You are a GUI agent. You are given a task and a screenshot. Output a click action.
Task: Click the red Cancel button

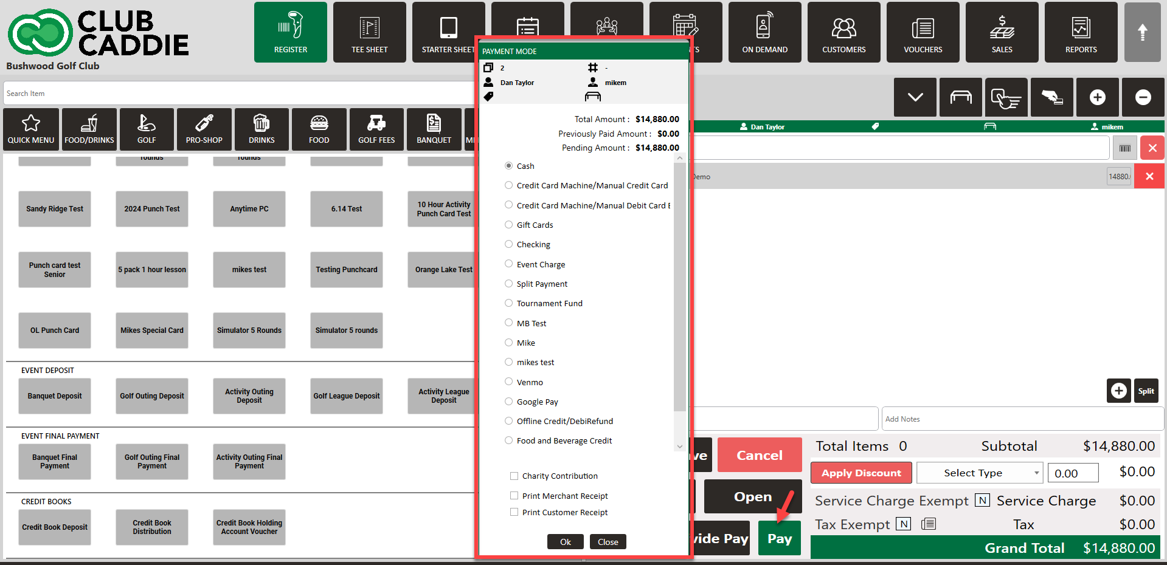(759, 455)
